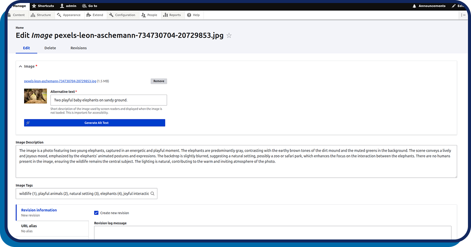
Task: Click the Extend puzzle icon
Action: pyautogui.click(x=89, y=15)
